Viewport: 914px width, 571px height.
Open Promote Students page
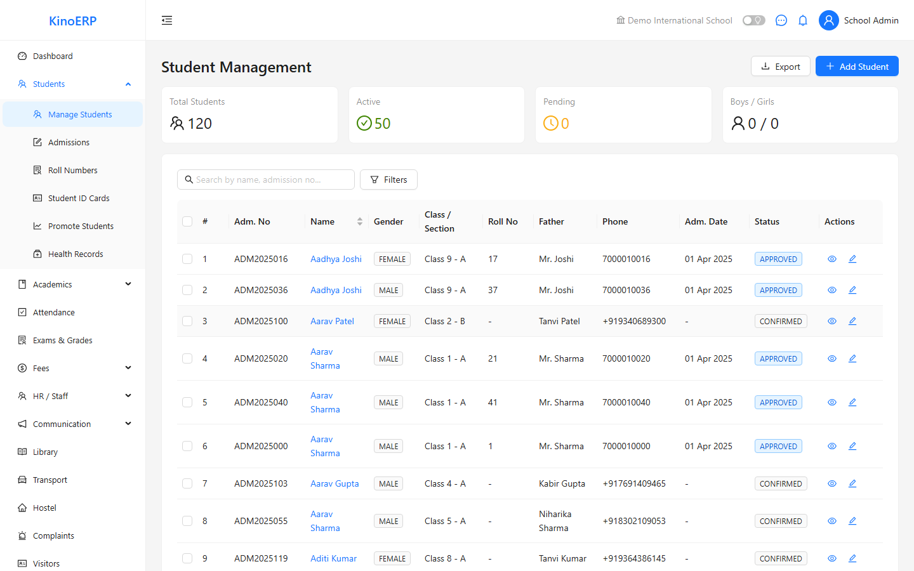72,226
